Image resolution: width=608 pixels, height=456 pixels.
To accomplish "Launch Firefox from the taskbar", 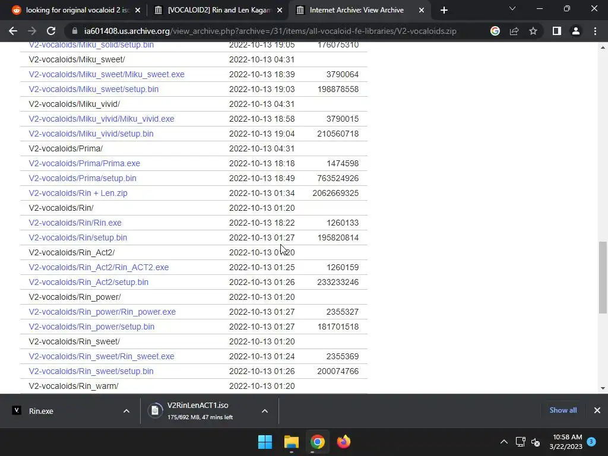I will (344, 442).
